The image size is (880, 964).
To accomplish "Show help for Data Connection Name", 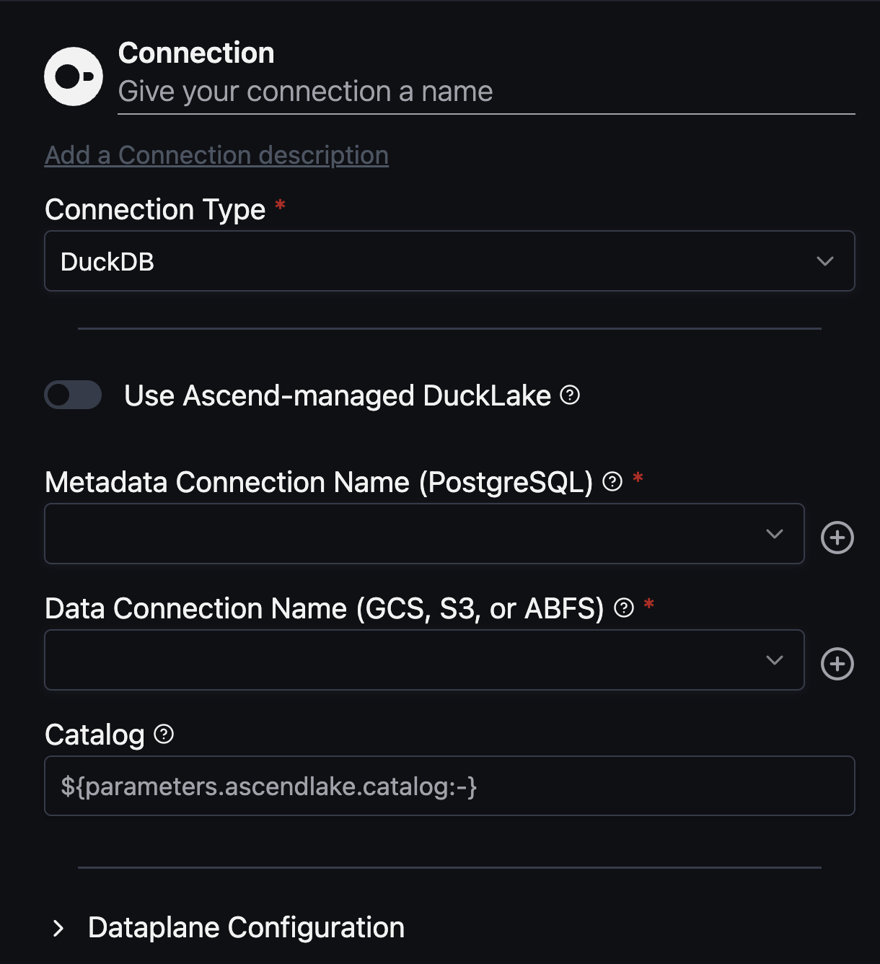I will click(624, 608).
